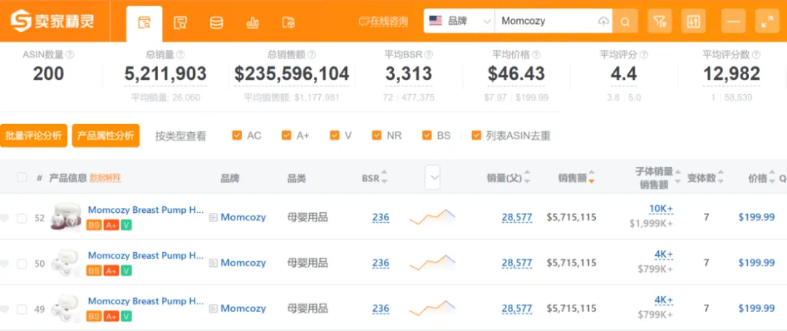Select the checkbox for row 52
The height and width of the screenshot is (331, 787).
pos(22,218)
